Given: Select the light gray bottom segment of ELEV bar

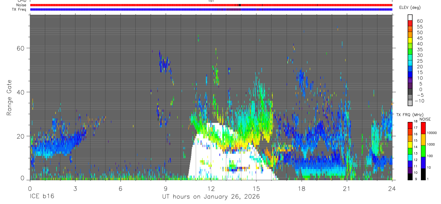Looking at the screenshot, I should tap(410, 103).
